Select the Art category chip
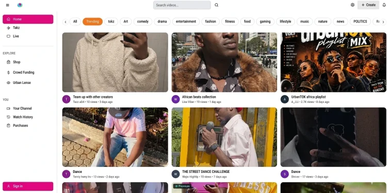Image resolution: width=387 pixels, height=193 pixels. (x=126, y=22)
